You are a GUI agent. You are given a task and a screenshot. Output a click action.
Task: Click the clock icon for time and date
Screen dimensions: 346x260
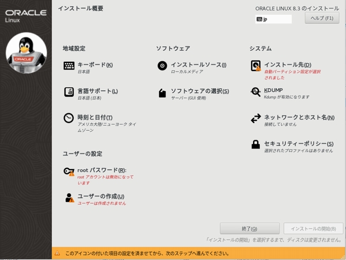pos(69,118)
